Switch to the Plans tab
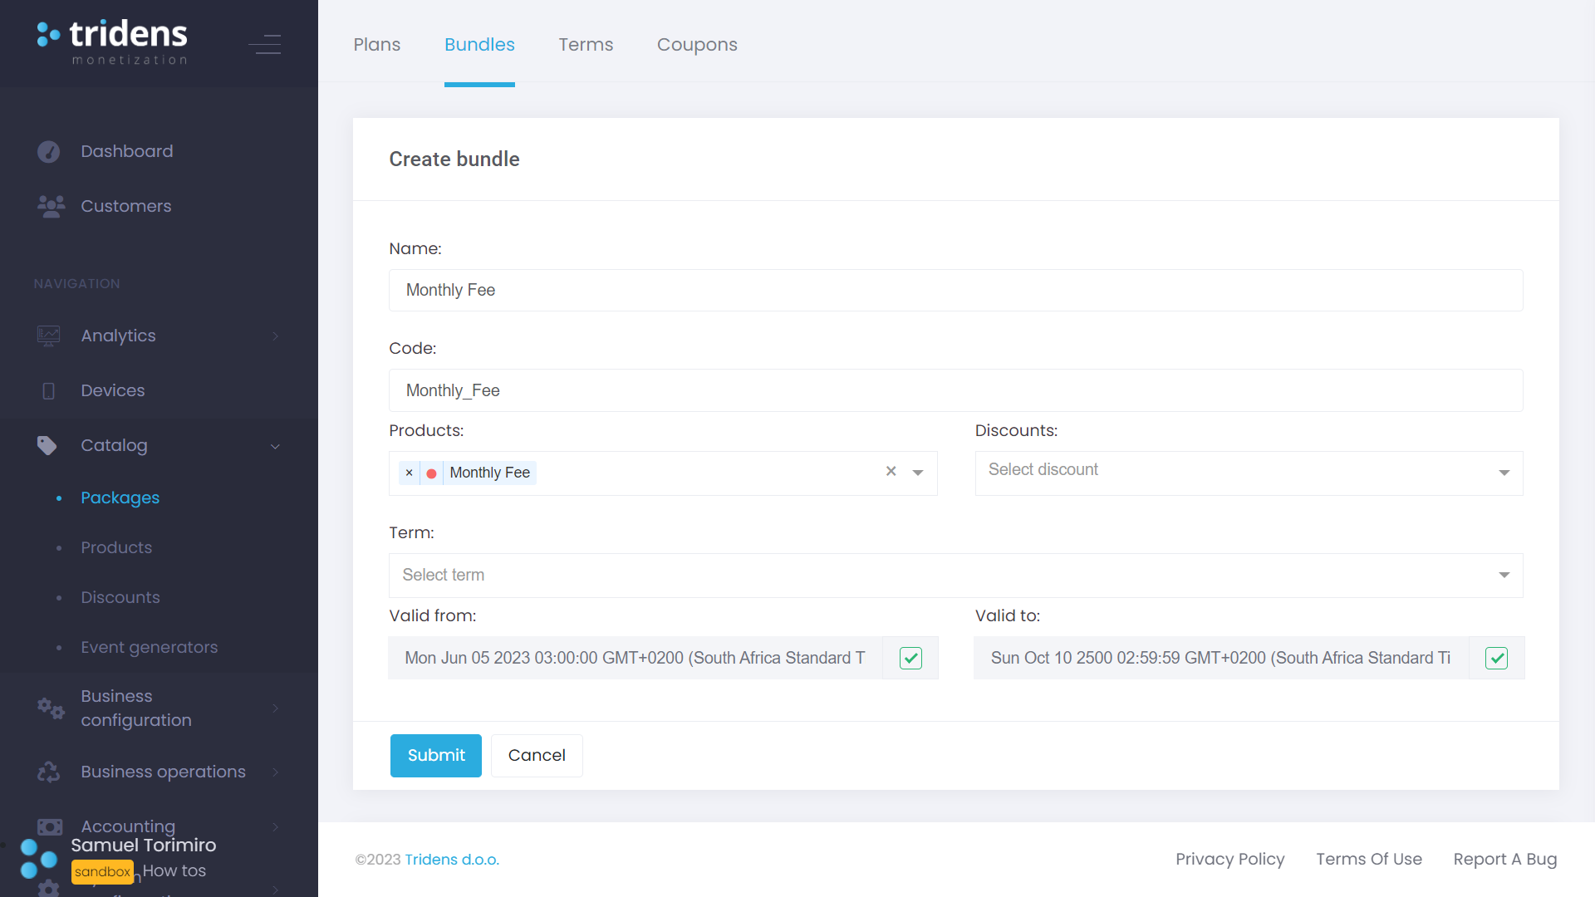Viewport: 1595px width, 897px height. click(x=376, y=44)
